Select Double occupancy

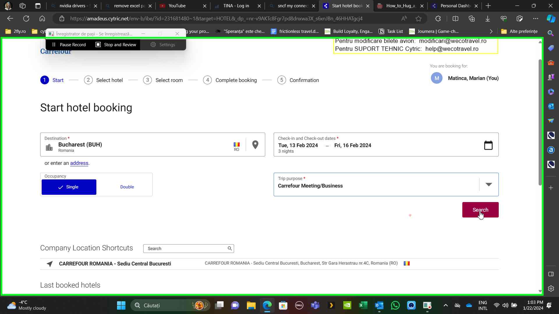pos(127,187)
